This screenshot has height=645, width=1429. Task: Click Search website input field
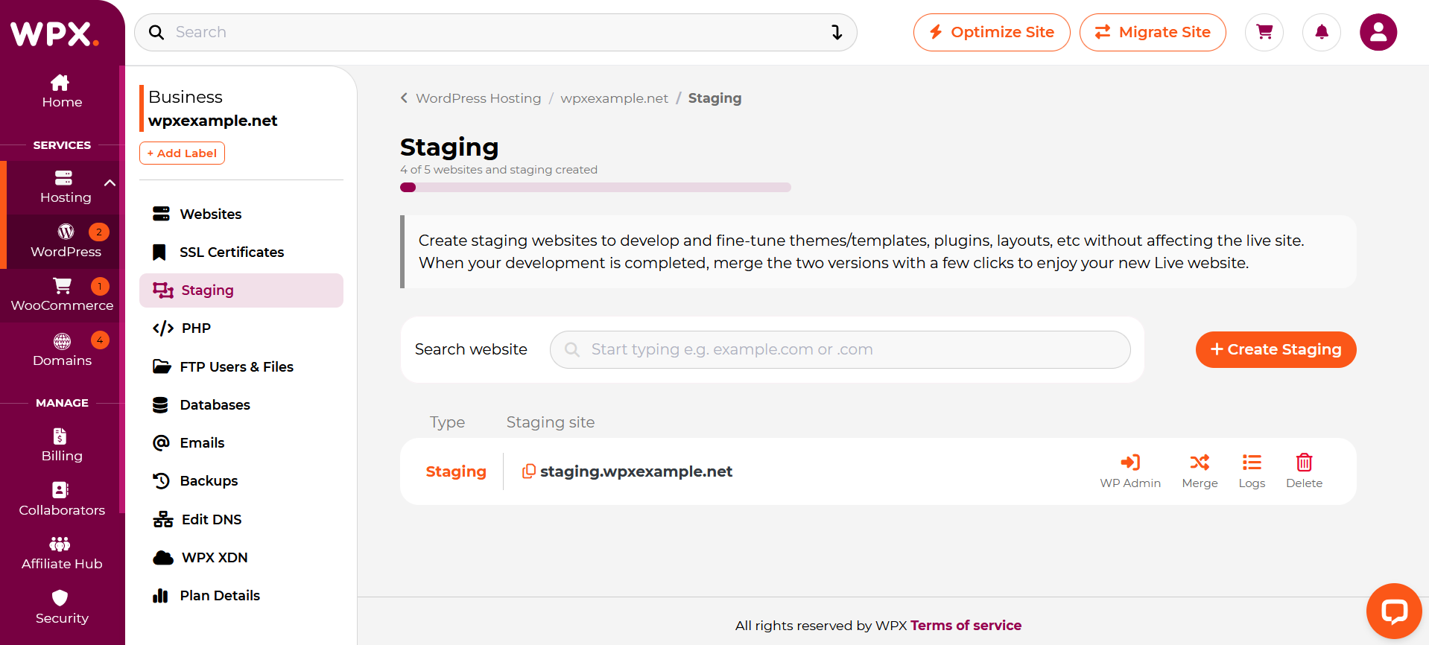point(840,349)
